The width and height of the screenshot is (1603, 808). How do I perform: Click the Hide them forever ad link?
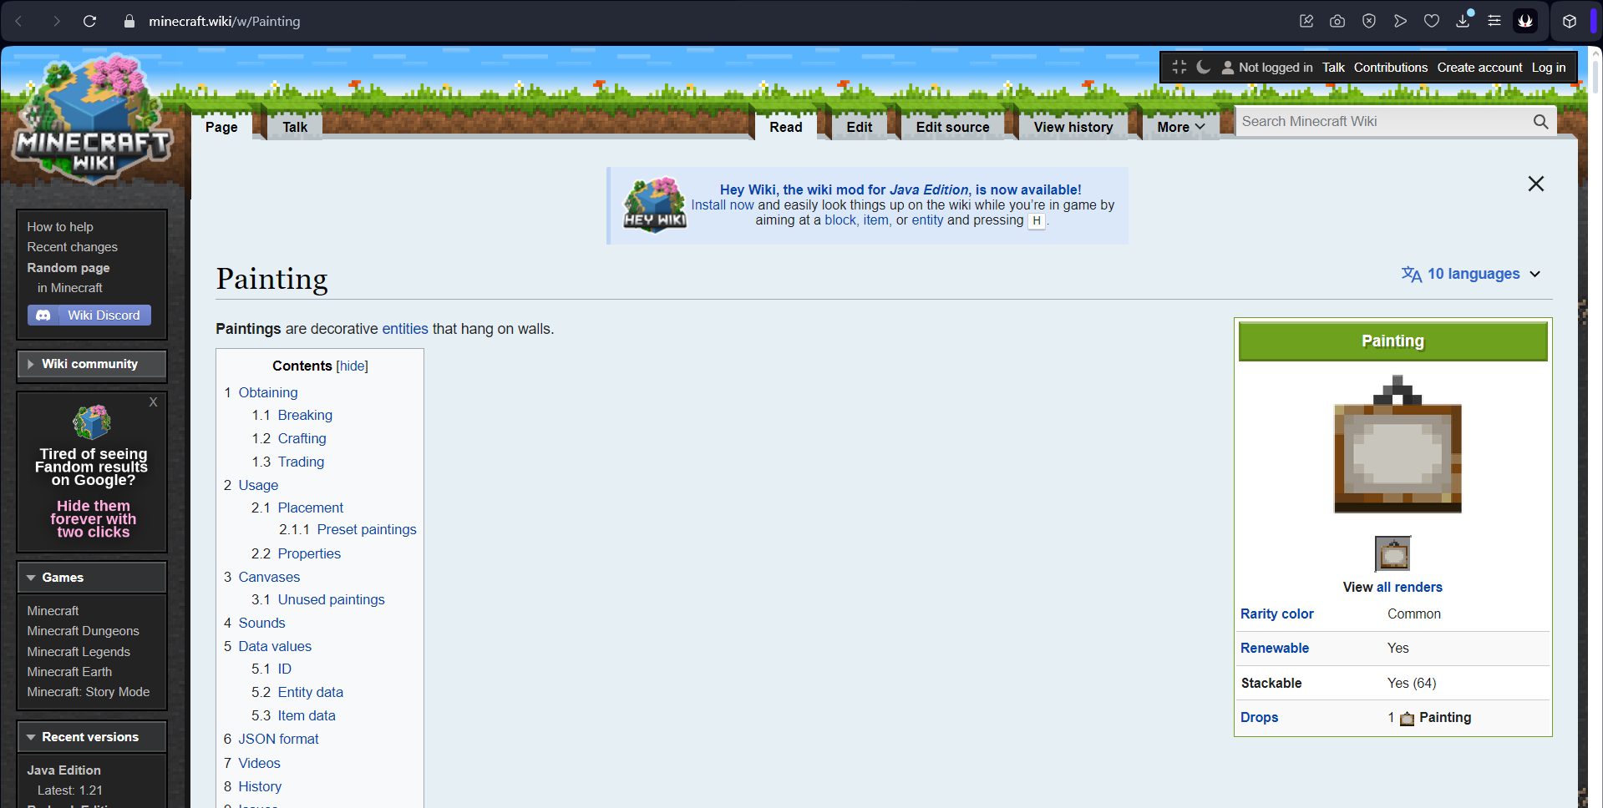point(93,519)
